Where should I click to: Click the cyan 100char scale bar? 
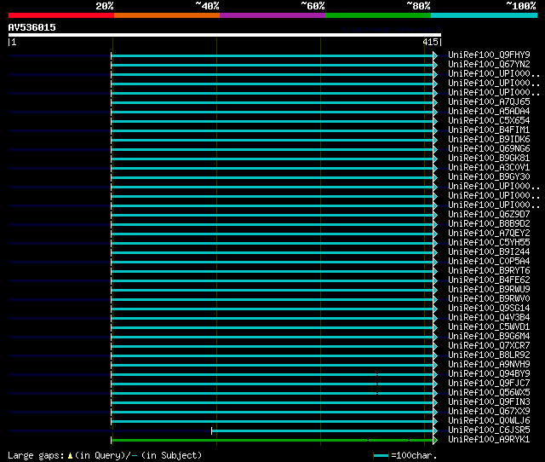(381, 455)
